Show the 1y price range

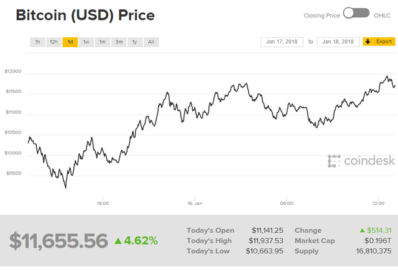(x=134, y=42)
